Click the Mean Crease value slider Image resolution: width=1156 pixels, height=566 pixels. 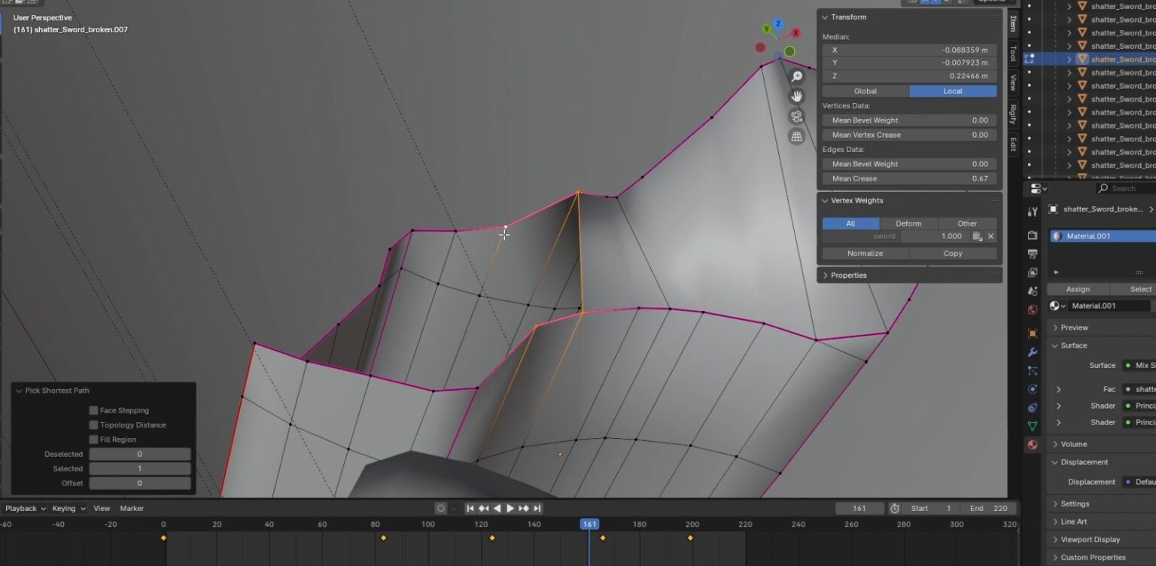pyautogui.click(x=909, y=179)
